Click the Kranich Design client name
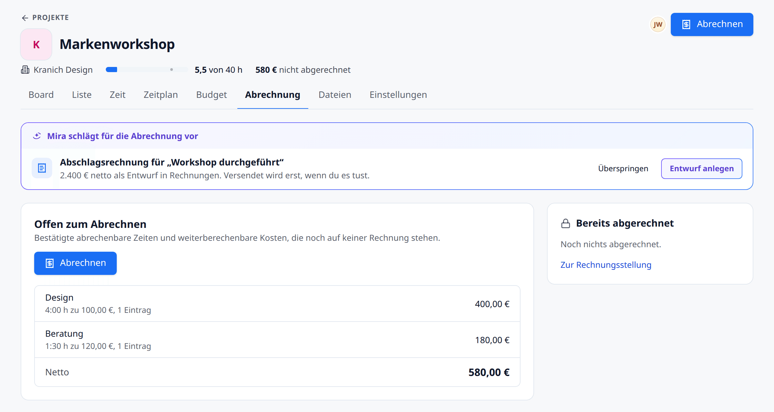The image size is (774, 412). (63, 70)
